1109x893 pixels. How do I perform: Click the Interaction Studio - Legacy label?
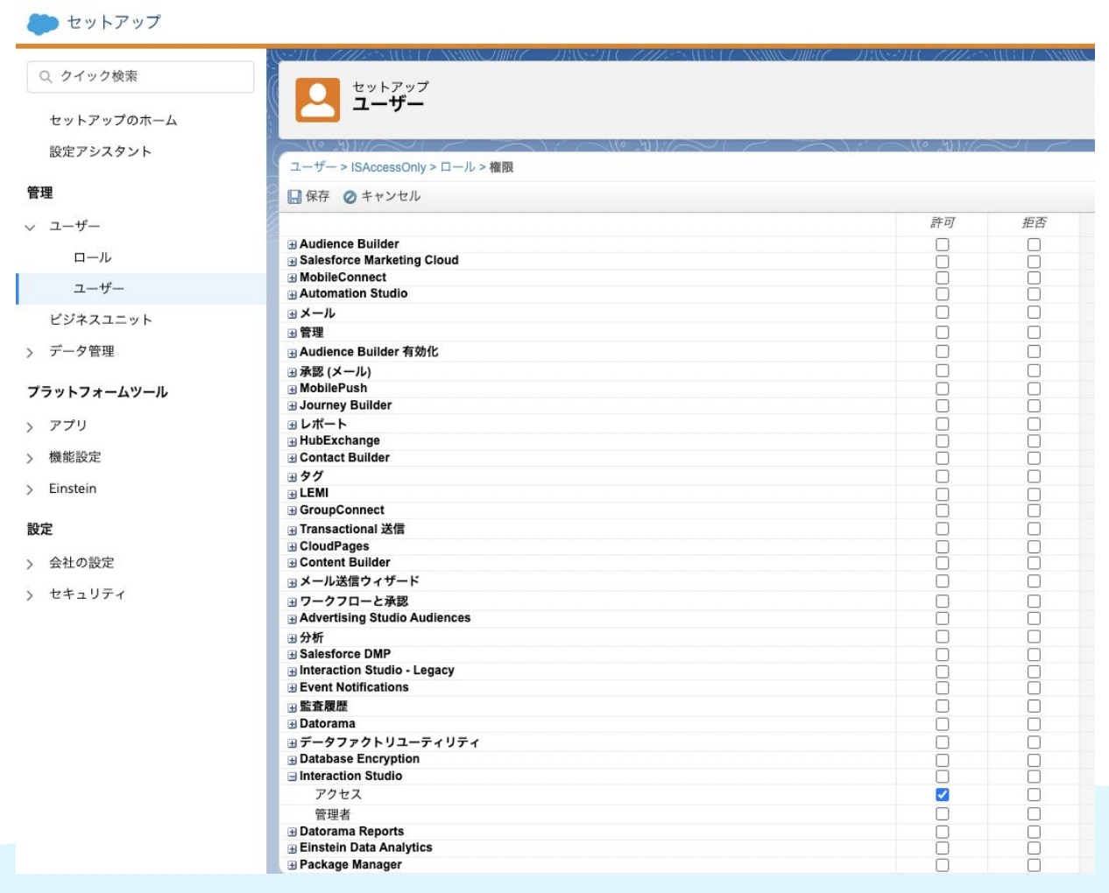(x=377, y=671)
